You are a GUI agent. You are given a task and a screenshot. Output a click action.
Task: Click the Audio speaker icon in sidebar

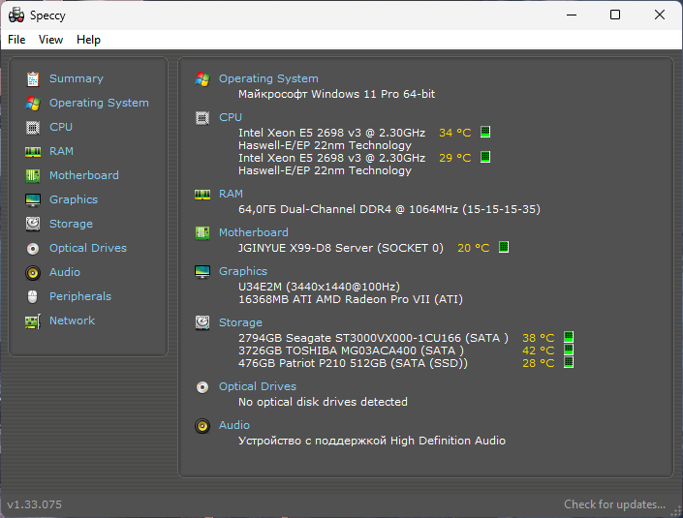[x=33, y=272]
